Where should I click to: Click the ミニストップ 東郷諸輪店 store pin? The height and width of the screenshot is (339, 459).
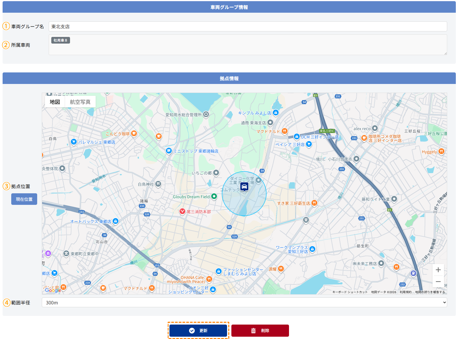tap(169, 151)
